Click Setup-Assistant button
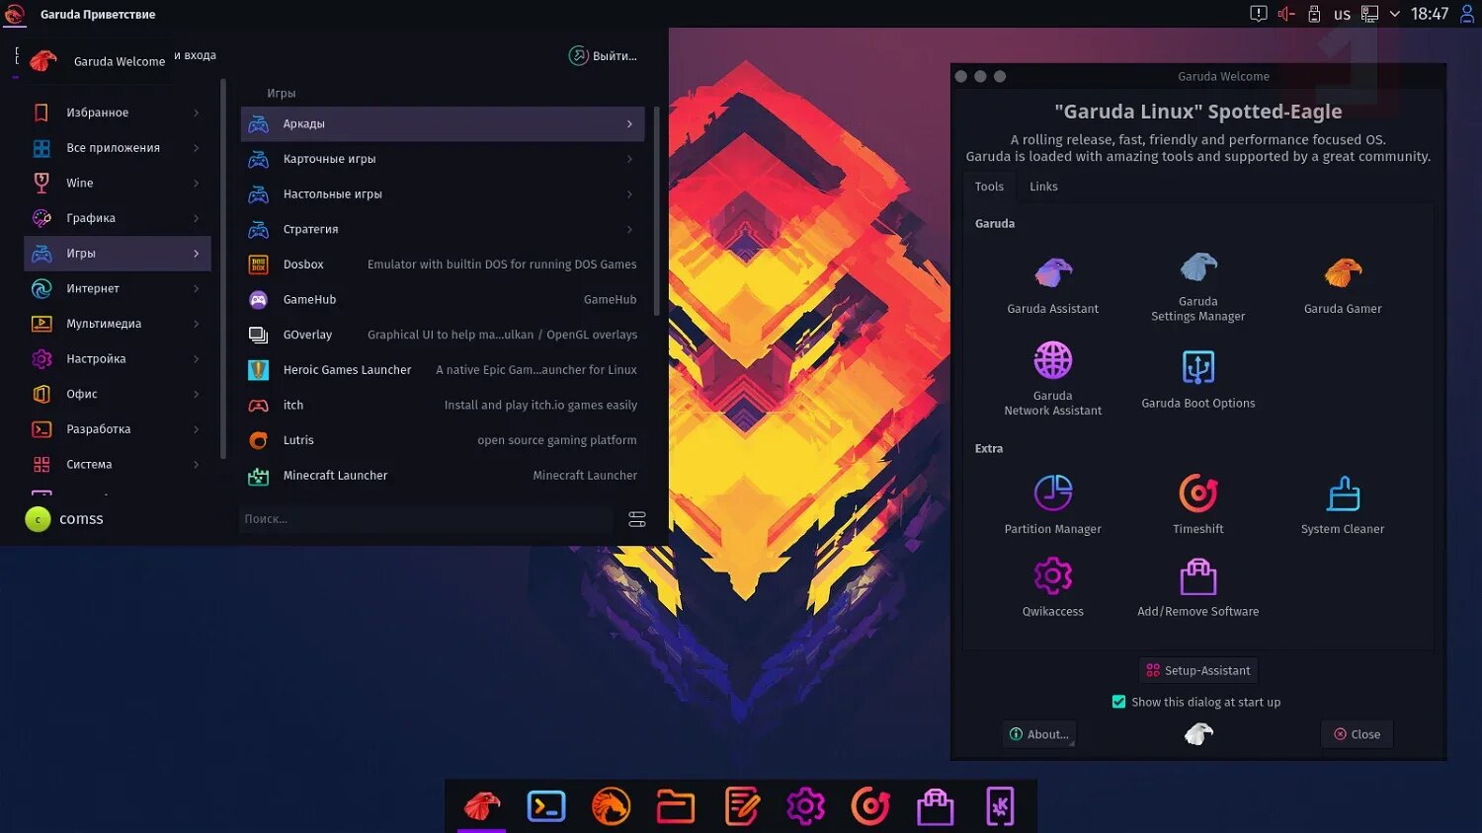Screen dimensions: 1482x833 (1197, 670)
